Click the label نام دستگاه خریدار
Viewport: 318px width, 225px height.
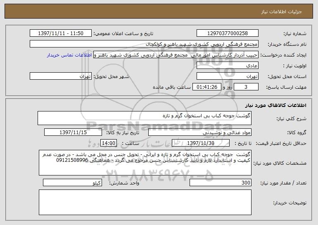(x=287, y=45)
